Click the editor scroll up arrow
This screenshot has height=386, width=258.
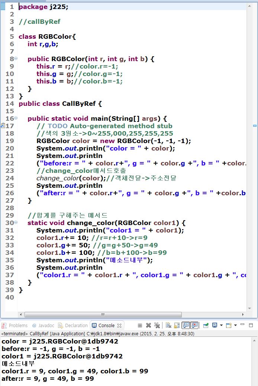point(249,6)
